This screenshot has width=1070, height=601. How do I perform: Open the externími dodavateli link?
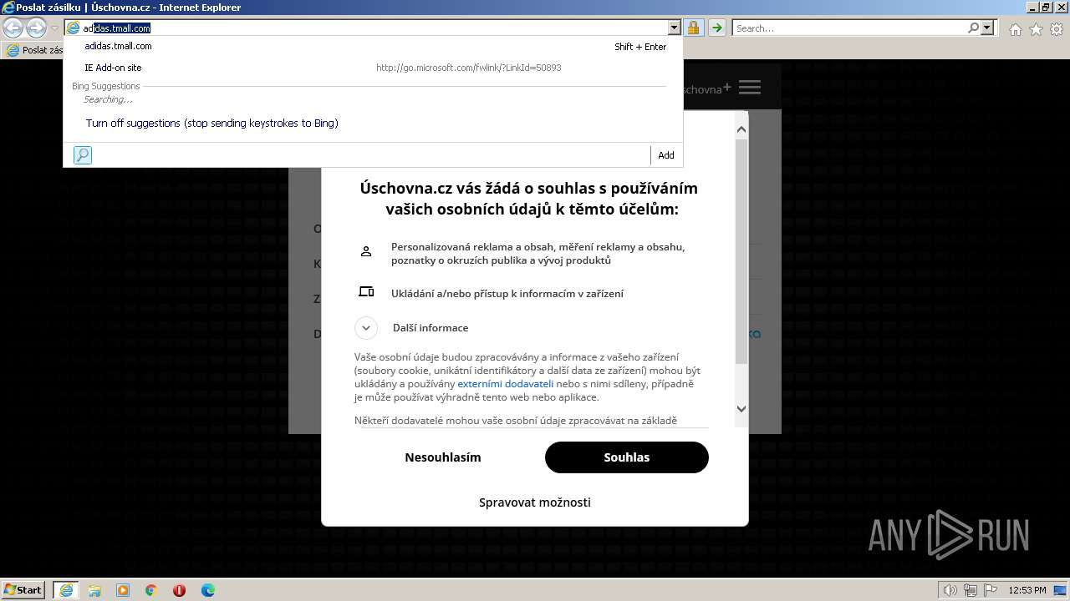click(506, 384)
